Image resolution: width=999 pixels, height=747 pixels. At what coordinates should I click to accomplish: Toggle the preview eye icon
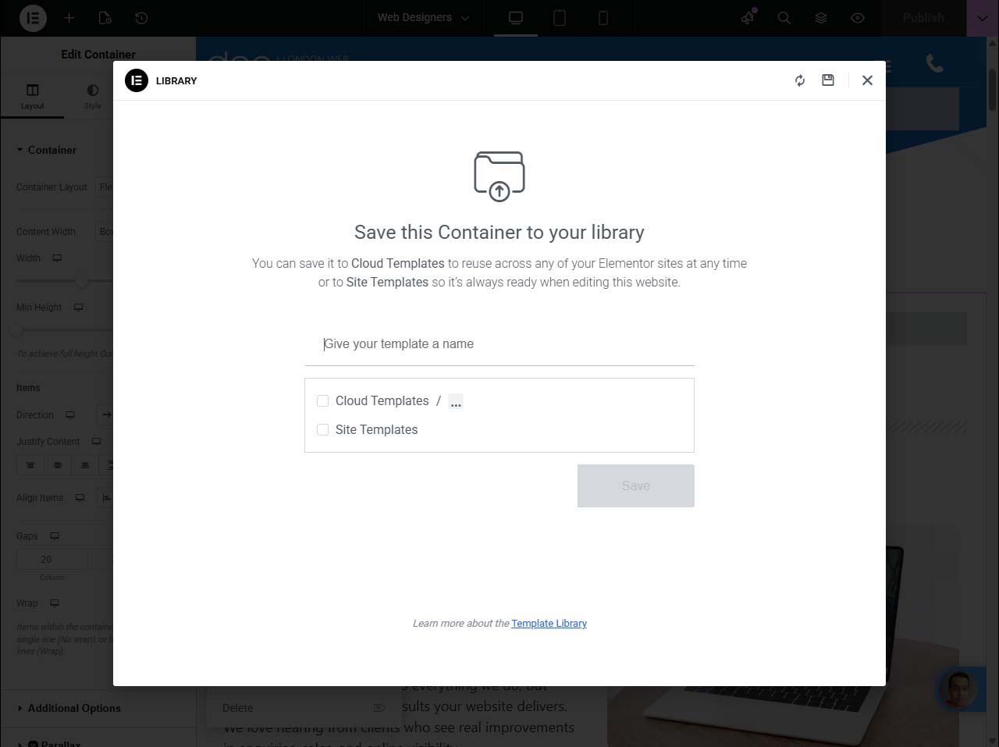tap(858, 18)
